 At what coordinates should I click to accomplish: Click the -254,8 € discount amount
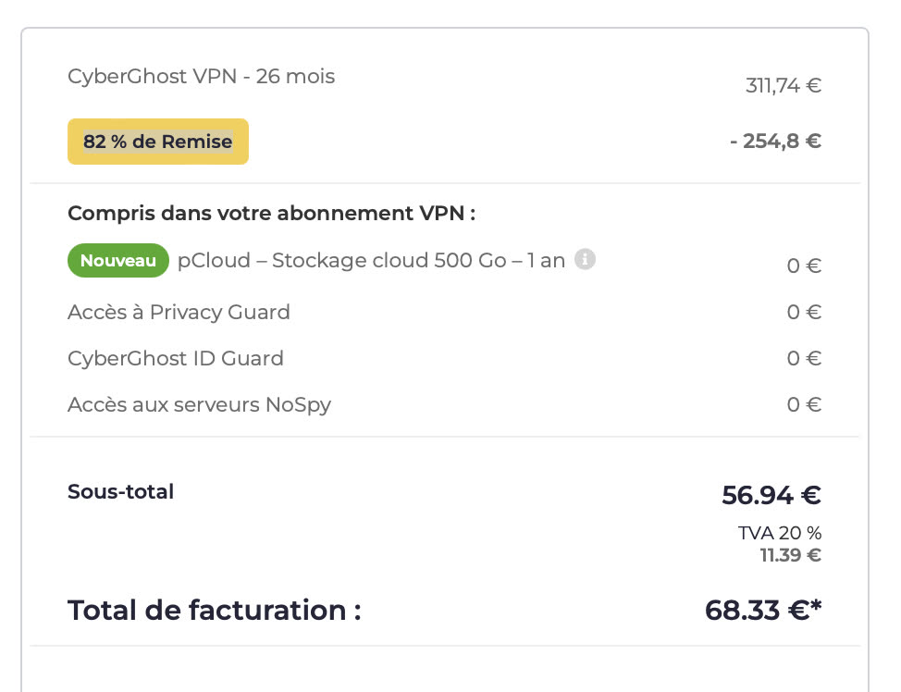[775, 141]
